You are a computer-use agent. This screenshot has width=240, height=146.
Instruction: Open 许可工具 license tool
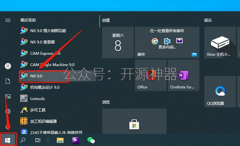[x=58, y=110]
